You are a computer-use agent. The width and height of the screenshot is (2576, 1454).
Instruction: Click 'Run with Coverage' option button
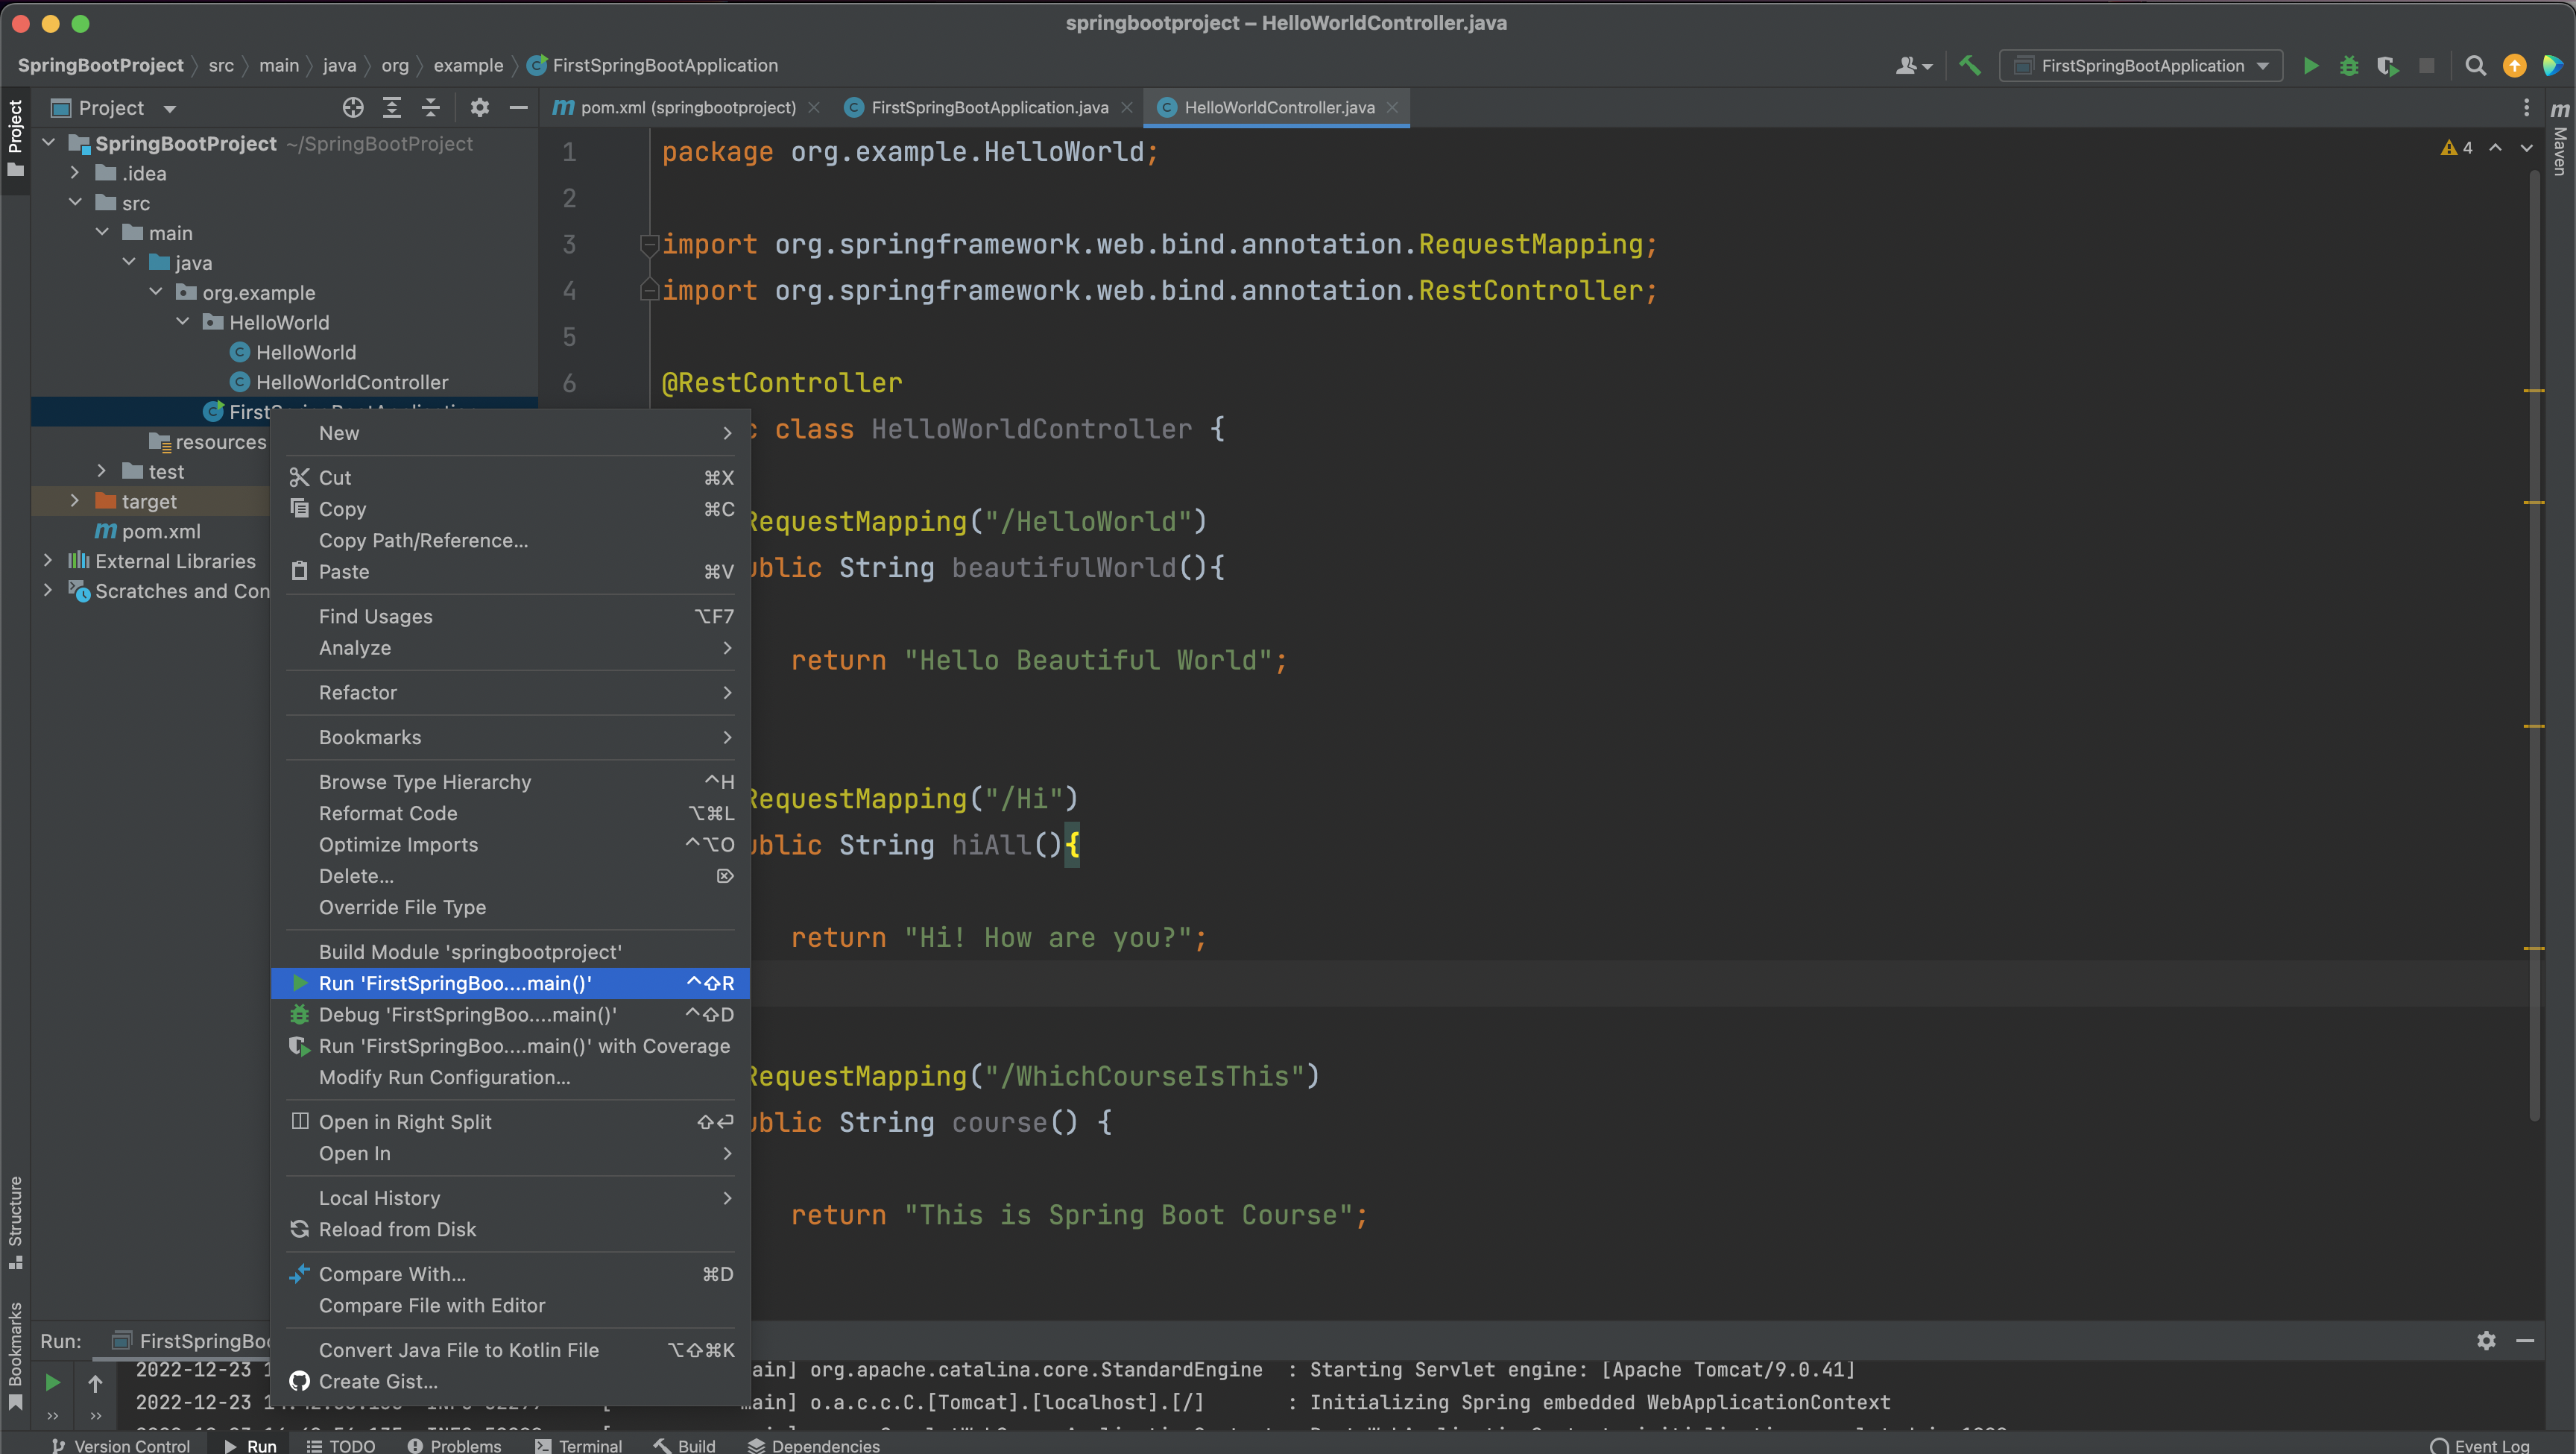(x=524, y=1044)
